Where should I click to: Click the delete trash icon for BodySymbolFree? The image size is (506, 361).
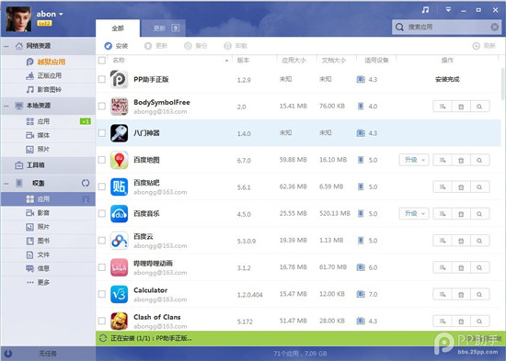click(x=461, y=107)
